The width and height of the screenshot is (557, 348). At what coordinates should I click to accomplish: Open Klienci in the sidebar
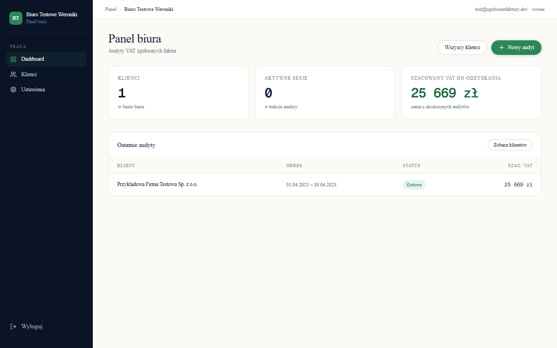46,74
